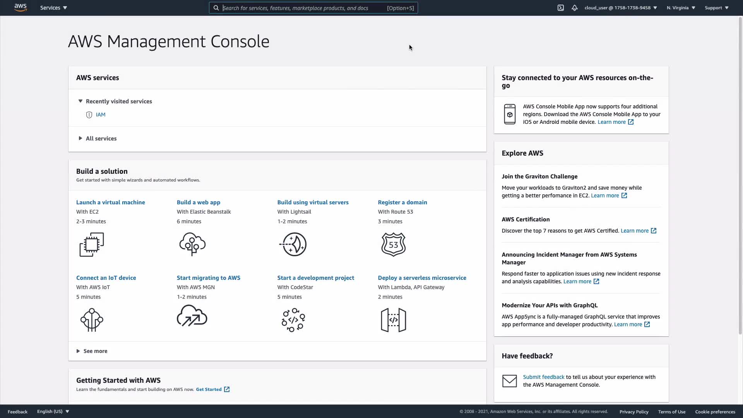Viewport: 743px width, 418px height.
Task: Click the Elastic Beanstalk cloud tree icon
Action: (x=192, y=244)
